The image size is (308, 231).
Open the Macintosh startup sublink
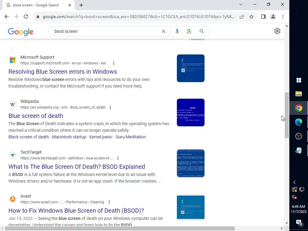coord(69,137)
